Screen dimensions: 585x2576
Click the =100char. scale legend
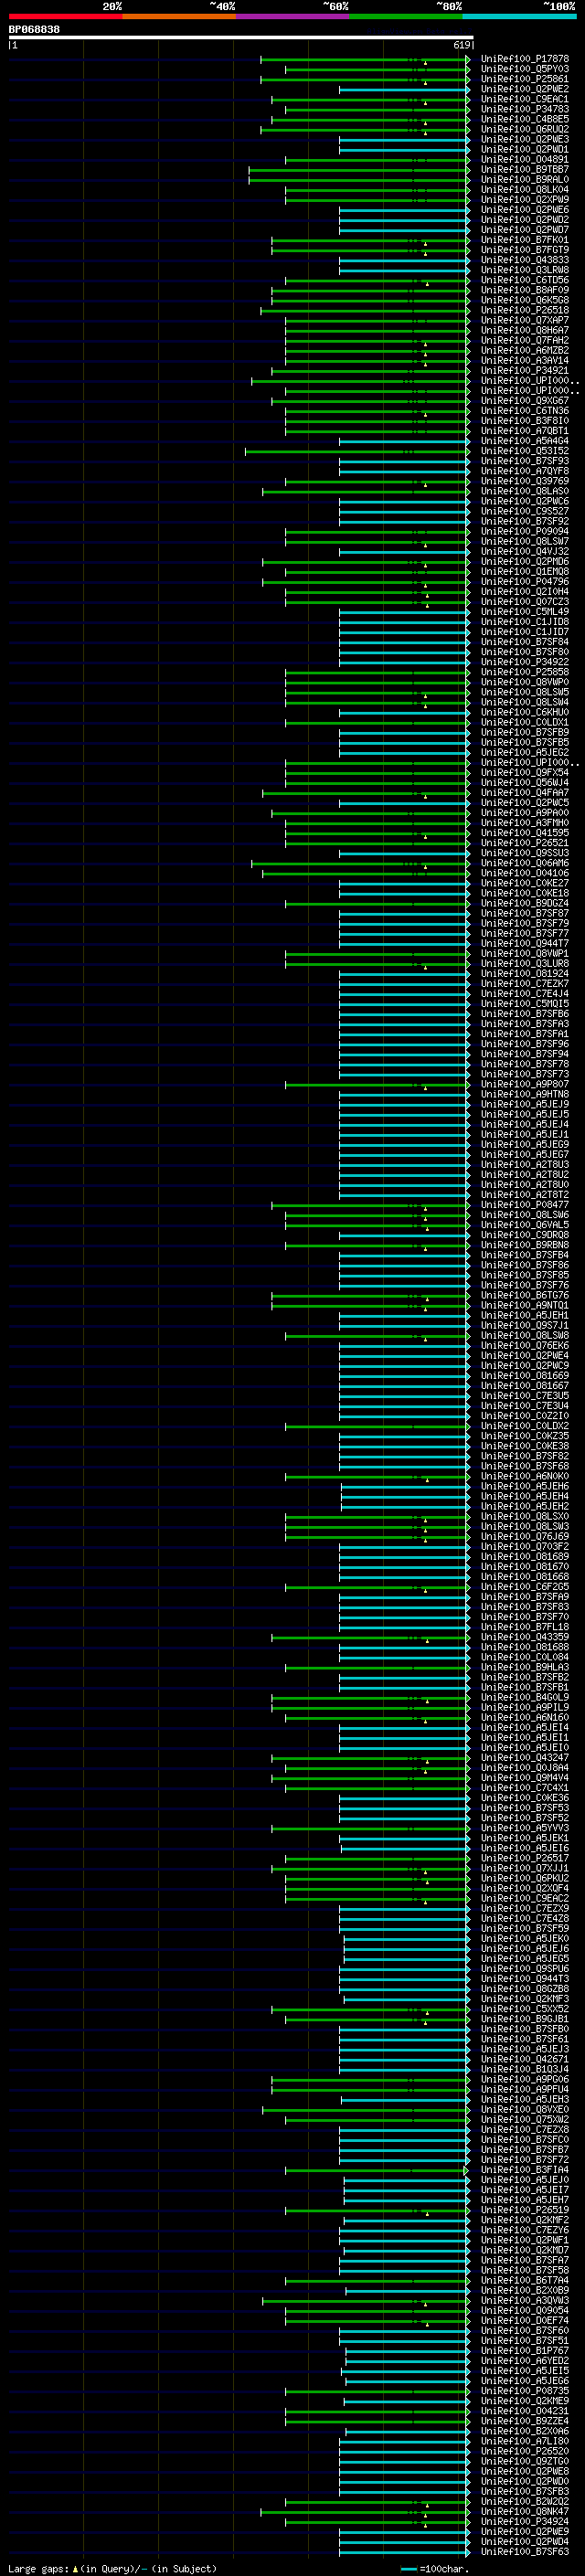click(434, 2569)
